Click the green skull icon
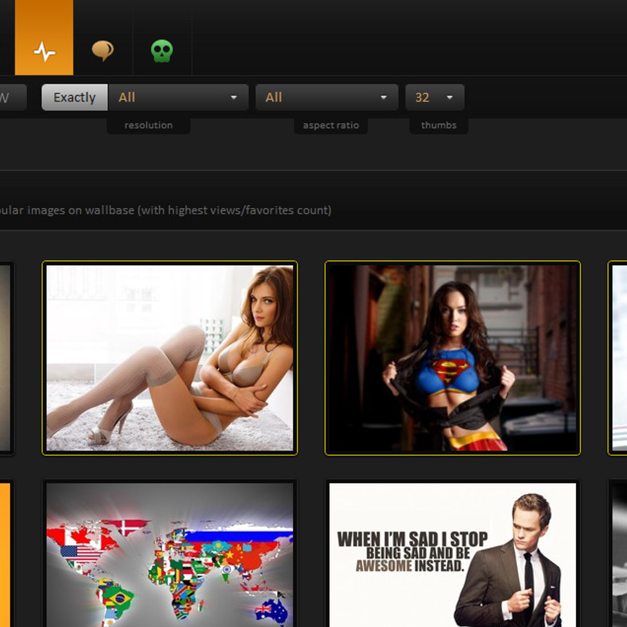 click(162, 51)
